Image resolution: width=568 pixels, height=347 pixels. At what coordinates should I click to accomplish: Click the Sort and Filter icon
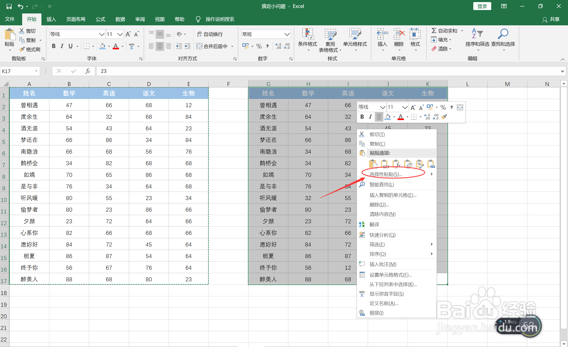[x=477, y=34]
